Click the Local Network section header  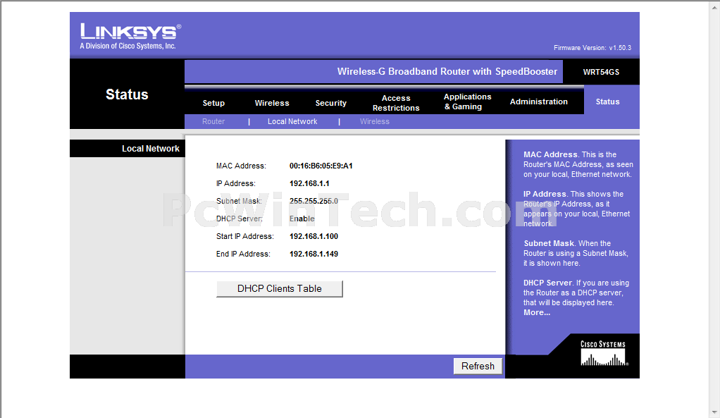point(151,148)
